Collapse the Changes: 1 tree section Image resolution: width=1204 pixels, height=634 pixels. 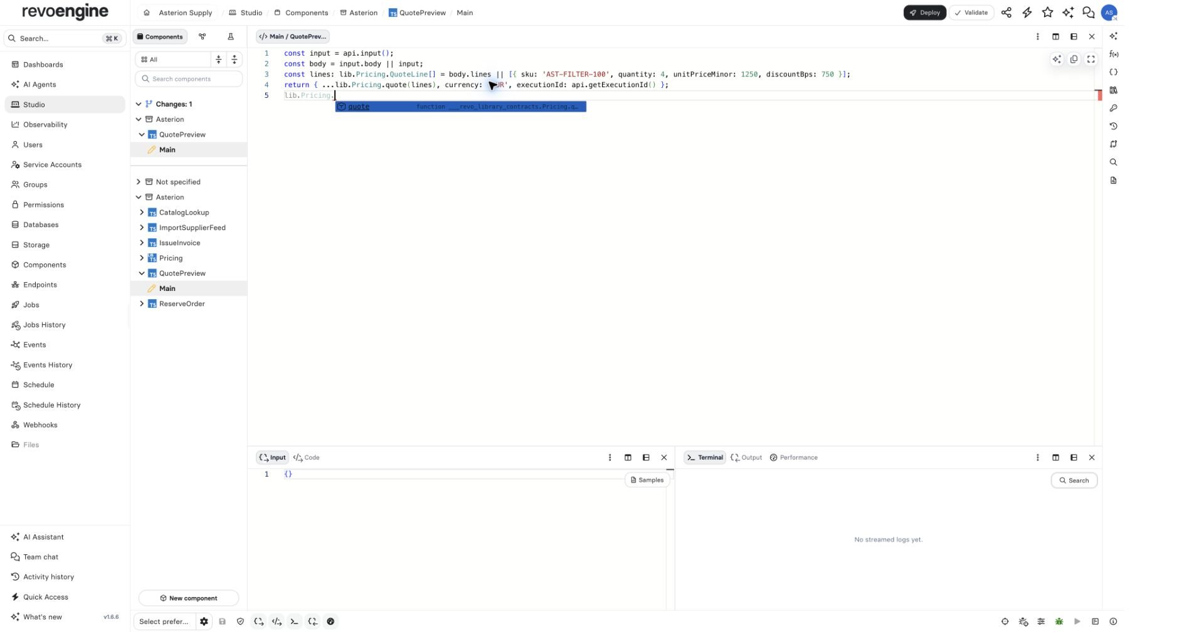pyautogui.click(x=139, y=104)
